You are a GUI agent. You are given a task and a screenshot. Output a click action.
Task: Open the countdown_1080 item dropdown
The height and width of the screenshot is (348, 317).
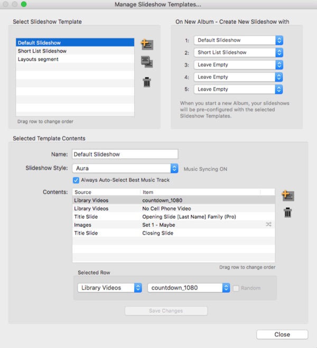point(189,288)
